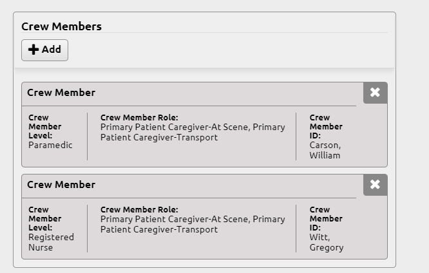The width and height of the screenshot is (429, 273).
Task: Click Witt, Gregory crew member ID
Action: 327,242
